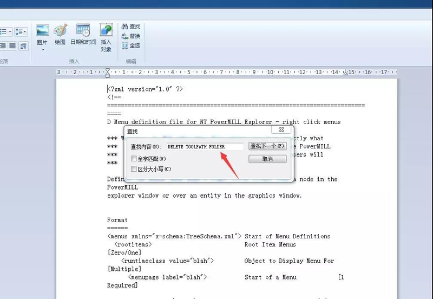Open the paragraph settings icon

click(x=23, y=46)
